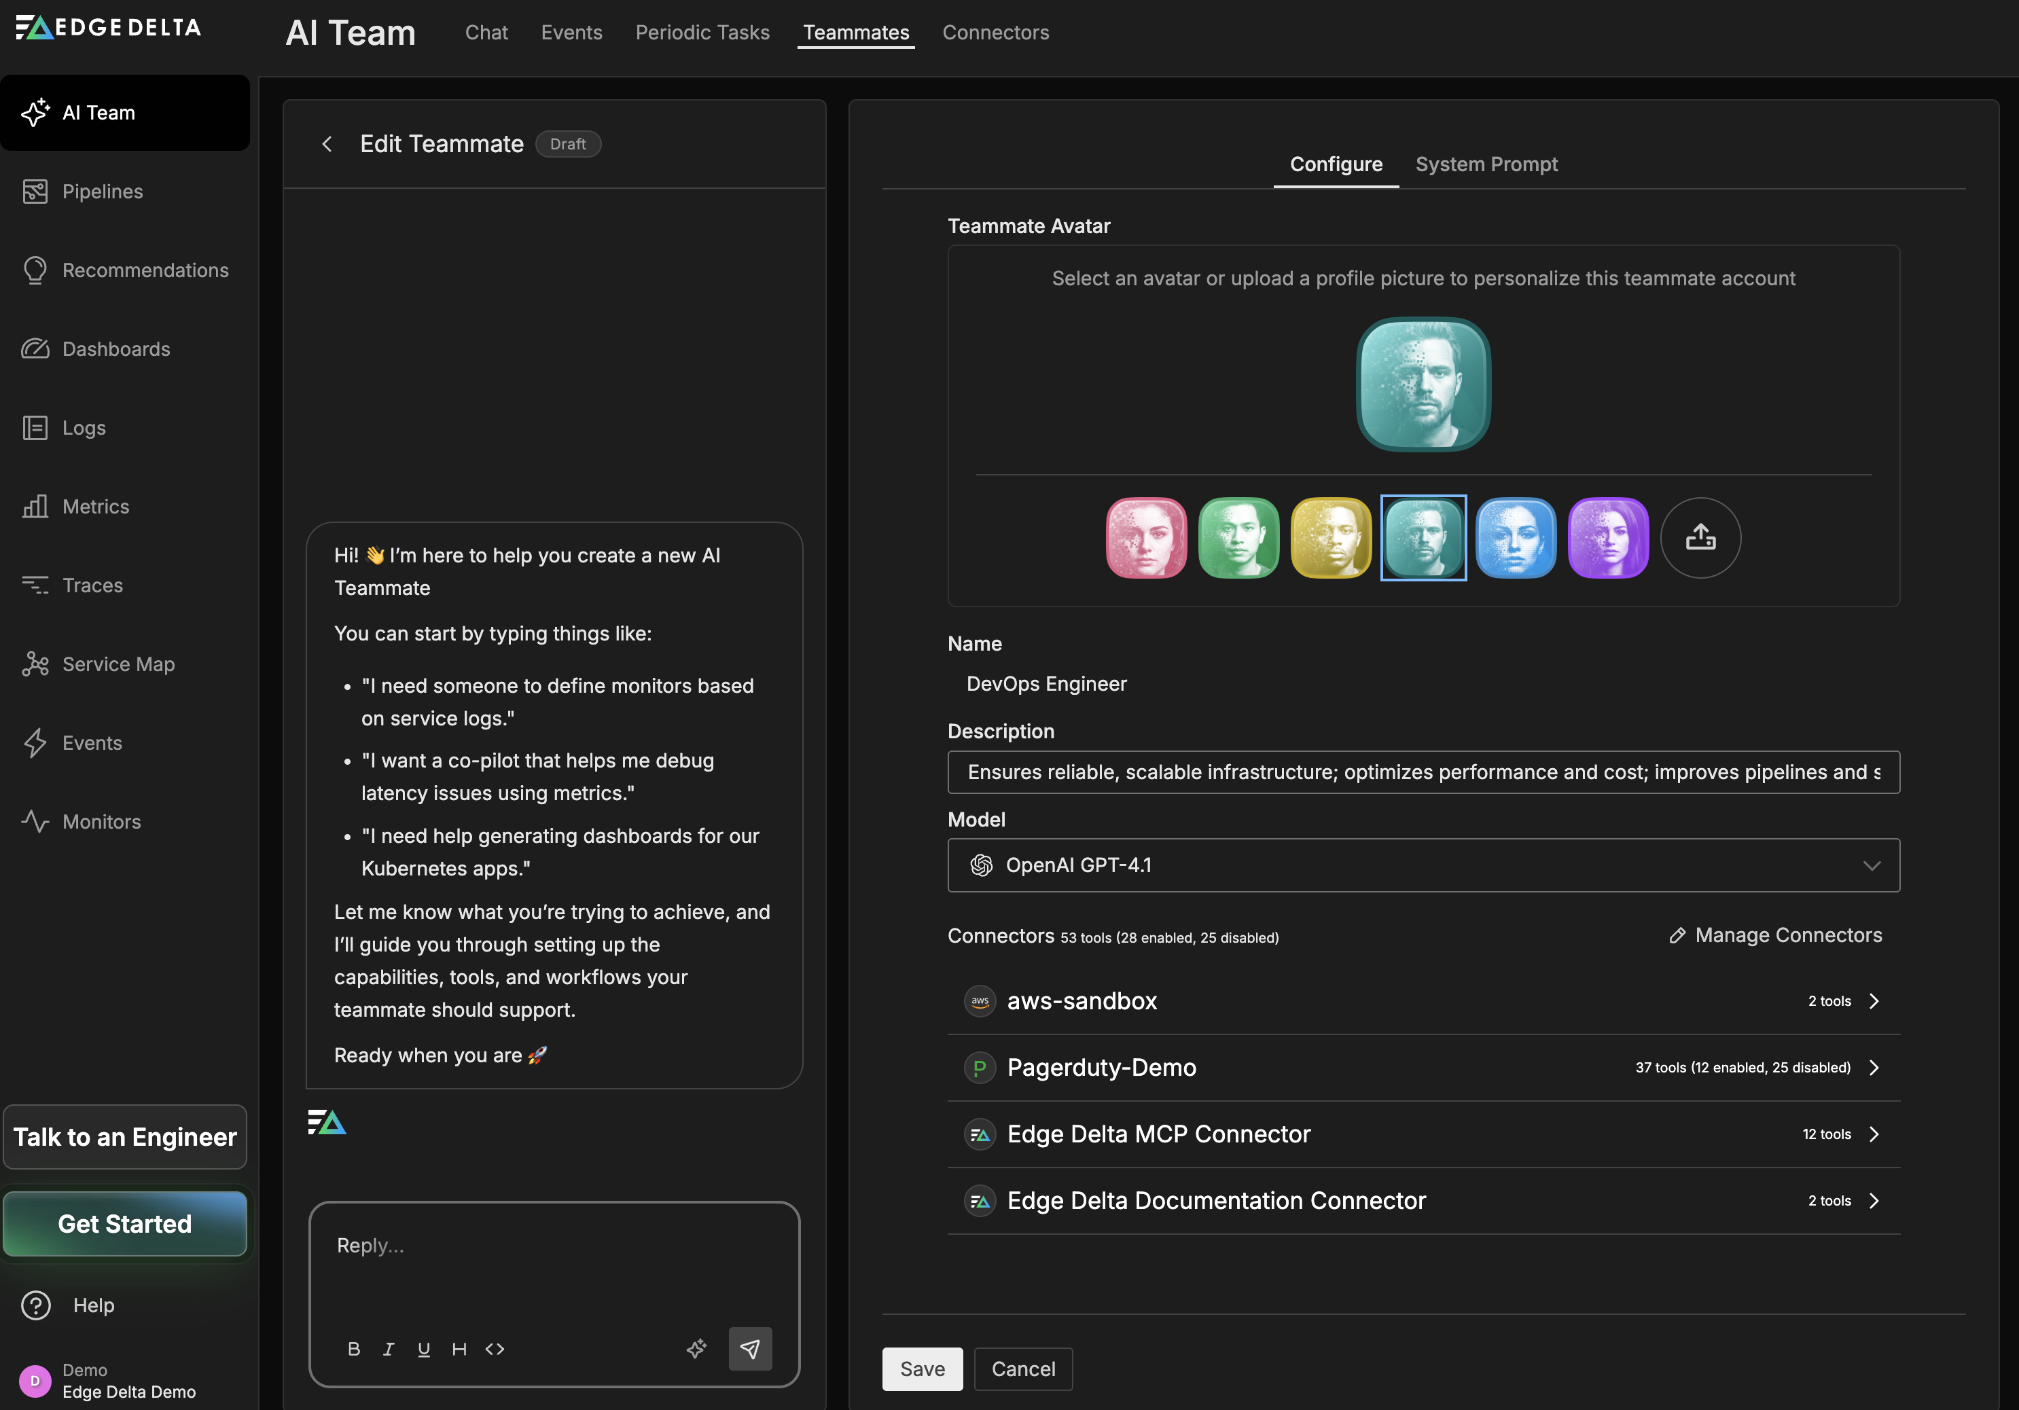The width and height of the screenshot is (2019, 1410).
Task: Open the OpenAI GPT-4.1 model dropdown
Action: point(1872,865)
